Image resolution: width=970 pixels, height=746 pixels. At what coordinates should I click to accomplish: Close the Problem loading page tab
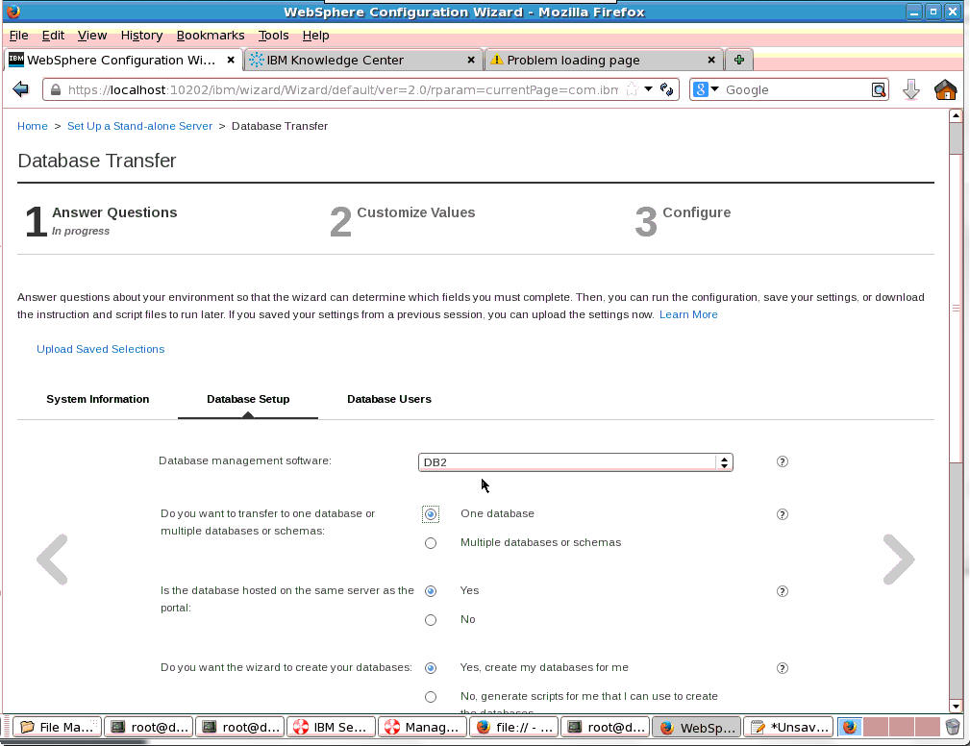pos(711,60)
